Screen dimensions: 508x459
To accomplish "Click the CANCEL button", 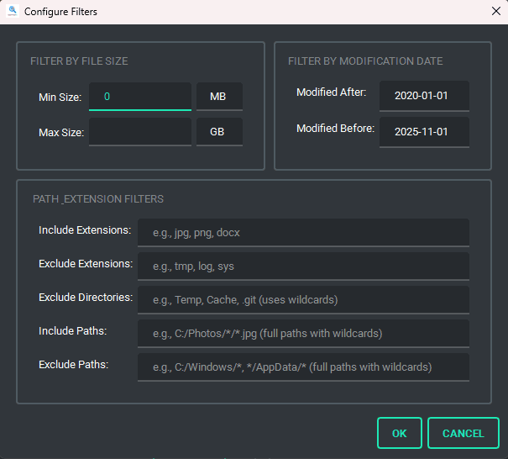I will 463,433.
